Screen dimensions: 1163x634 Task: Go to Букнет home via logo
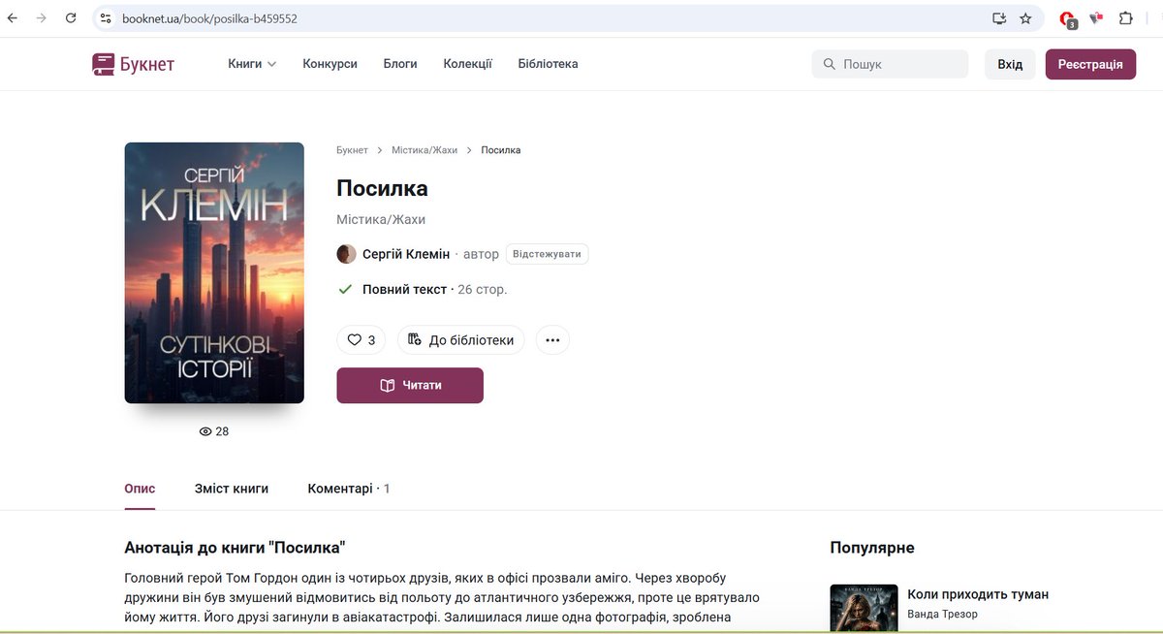[x=133, y=64]
